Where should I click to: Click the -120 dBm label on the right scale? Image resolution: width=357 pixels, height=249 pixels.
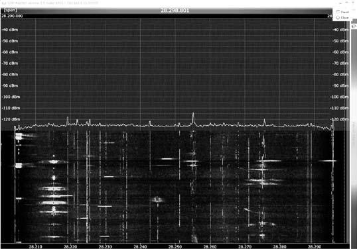pos(339,119)
